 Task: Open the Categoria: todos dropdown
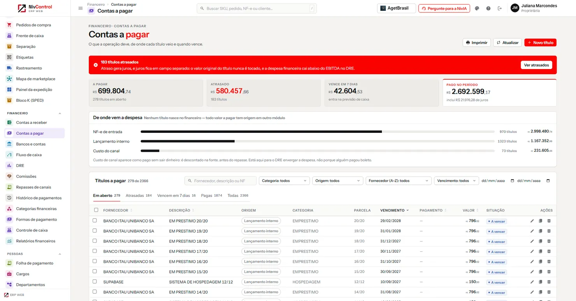click(284, 181)
